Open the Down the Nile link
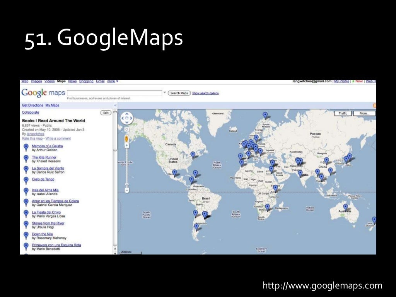This screenshot has width=396, height=297. pos(42,234)
